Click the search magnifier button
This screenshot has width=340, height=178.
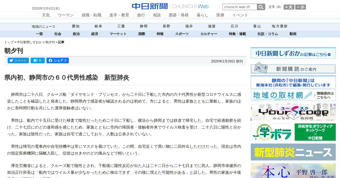(x=261, y=7)
